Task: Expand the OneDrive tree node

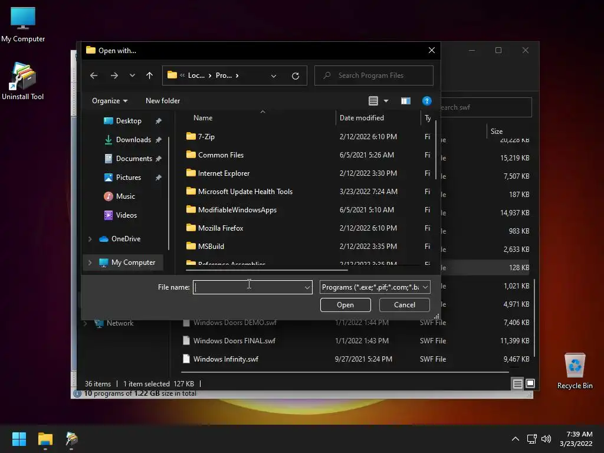Action: tap(90, 239)
